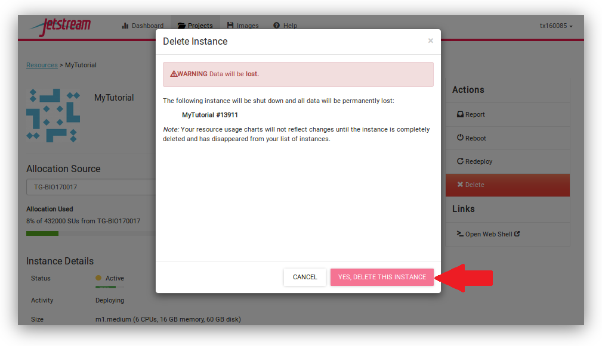Choose the Reboot action
The image size is (602, 346).
click(x=471, y=138)
